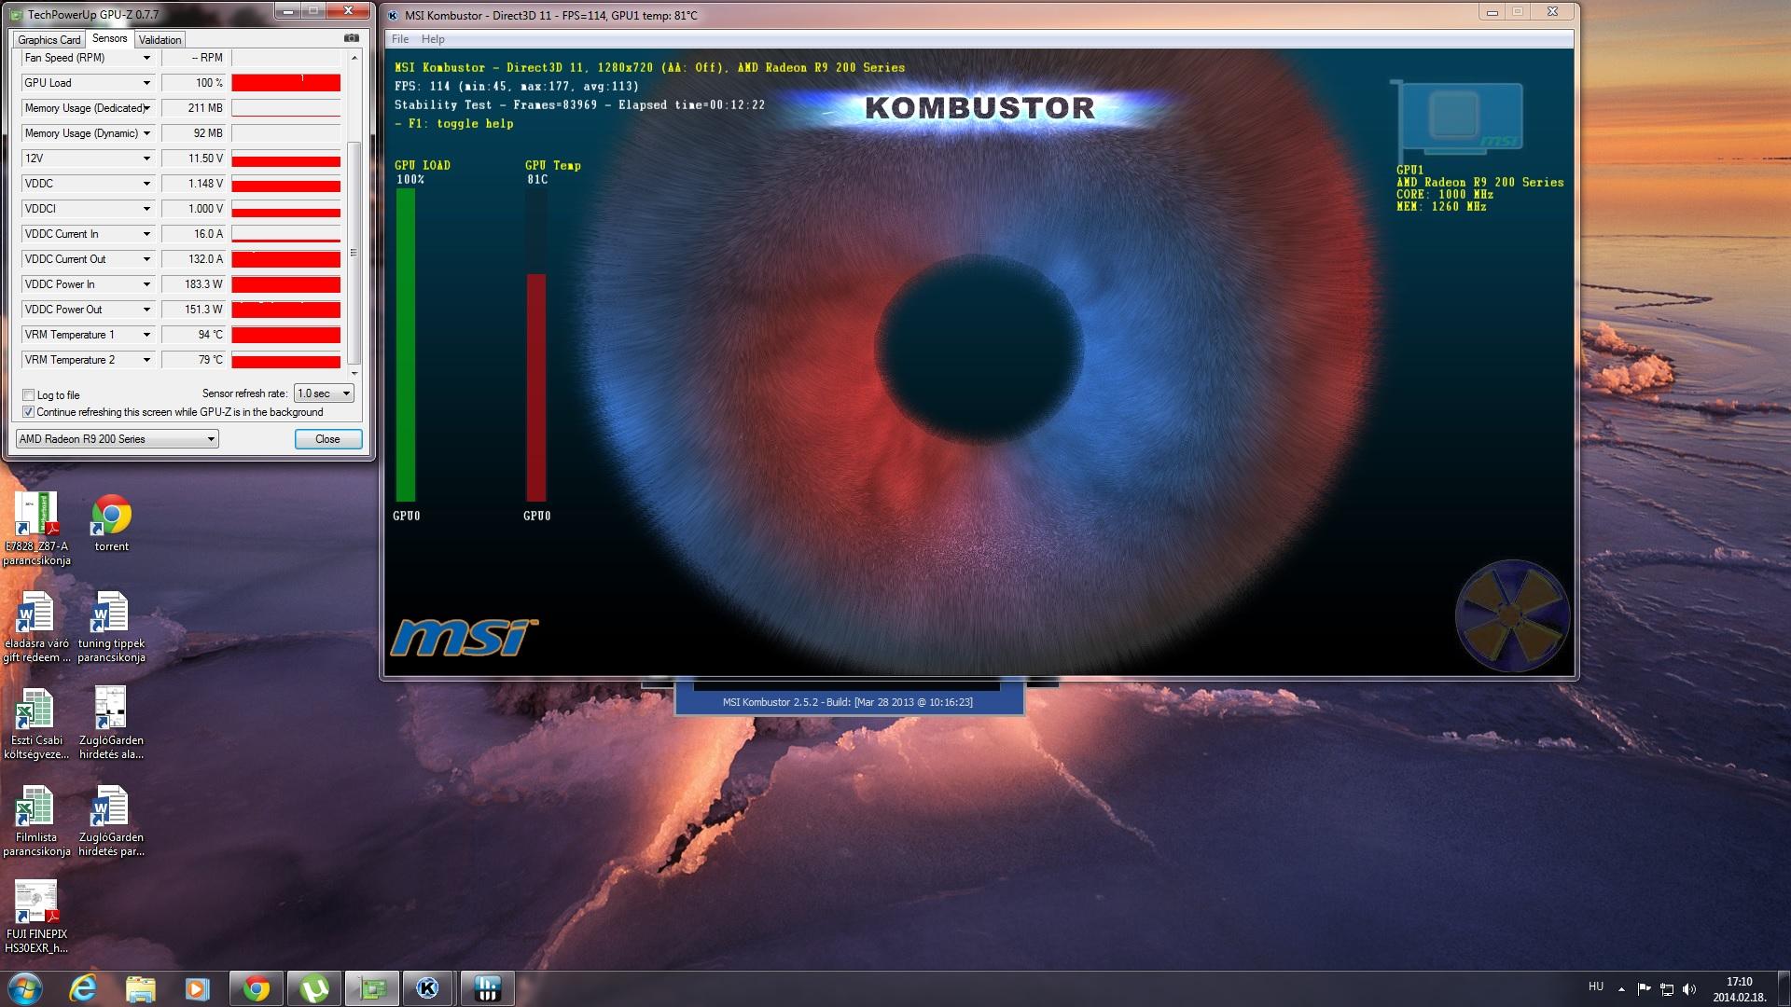The width and height of the screenshot is (1791, 1007).
Task: Expand the VRM Temperature 2 dropdown
Action: pyautogui.click(x=146, y=360)
